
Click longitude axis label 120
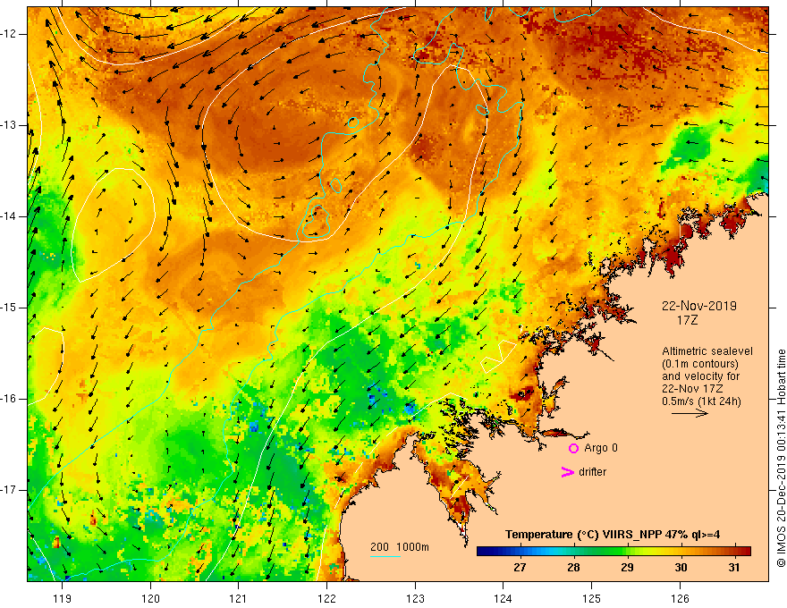tap(150, 598)
